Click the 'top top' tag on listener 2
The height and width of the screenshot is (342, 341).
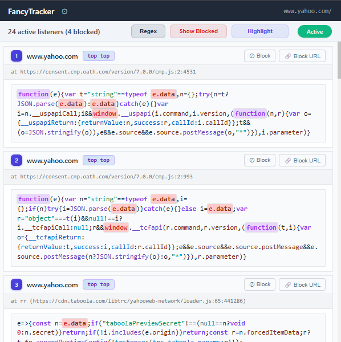(99, 160)
